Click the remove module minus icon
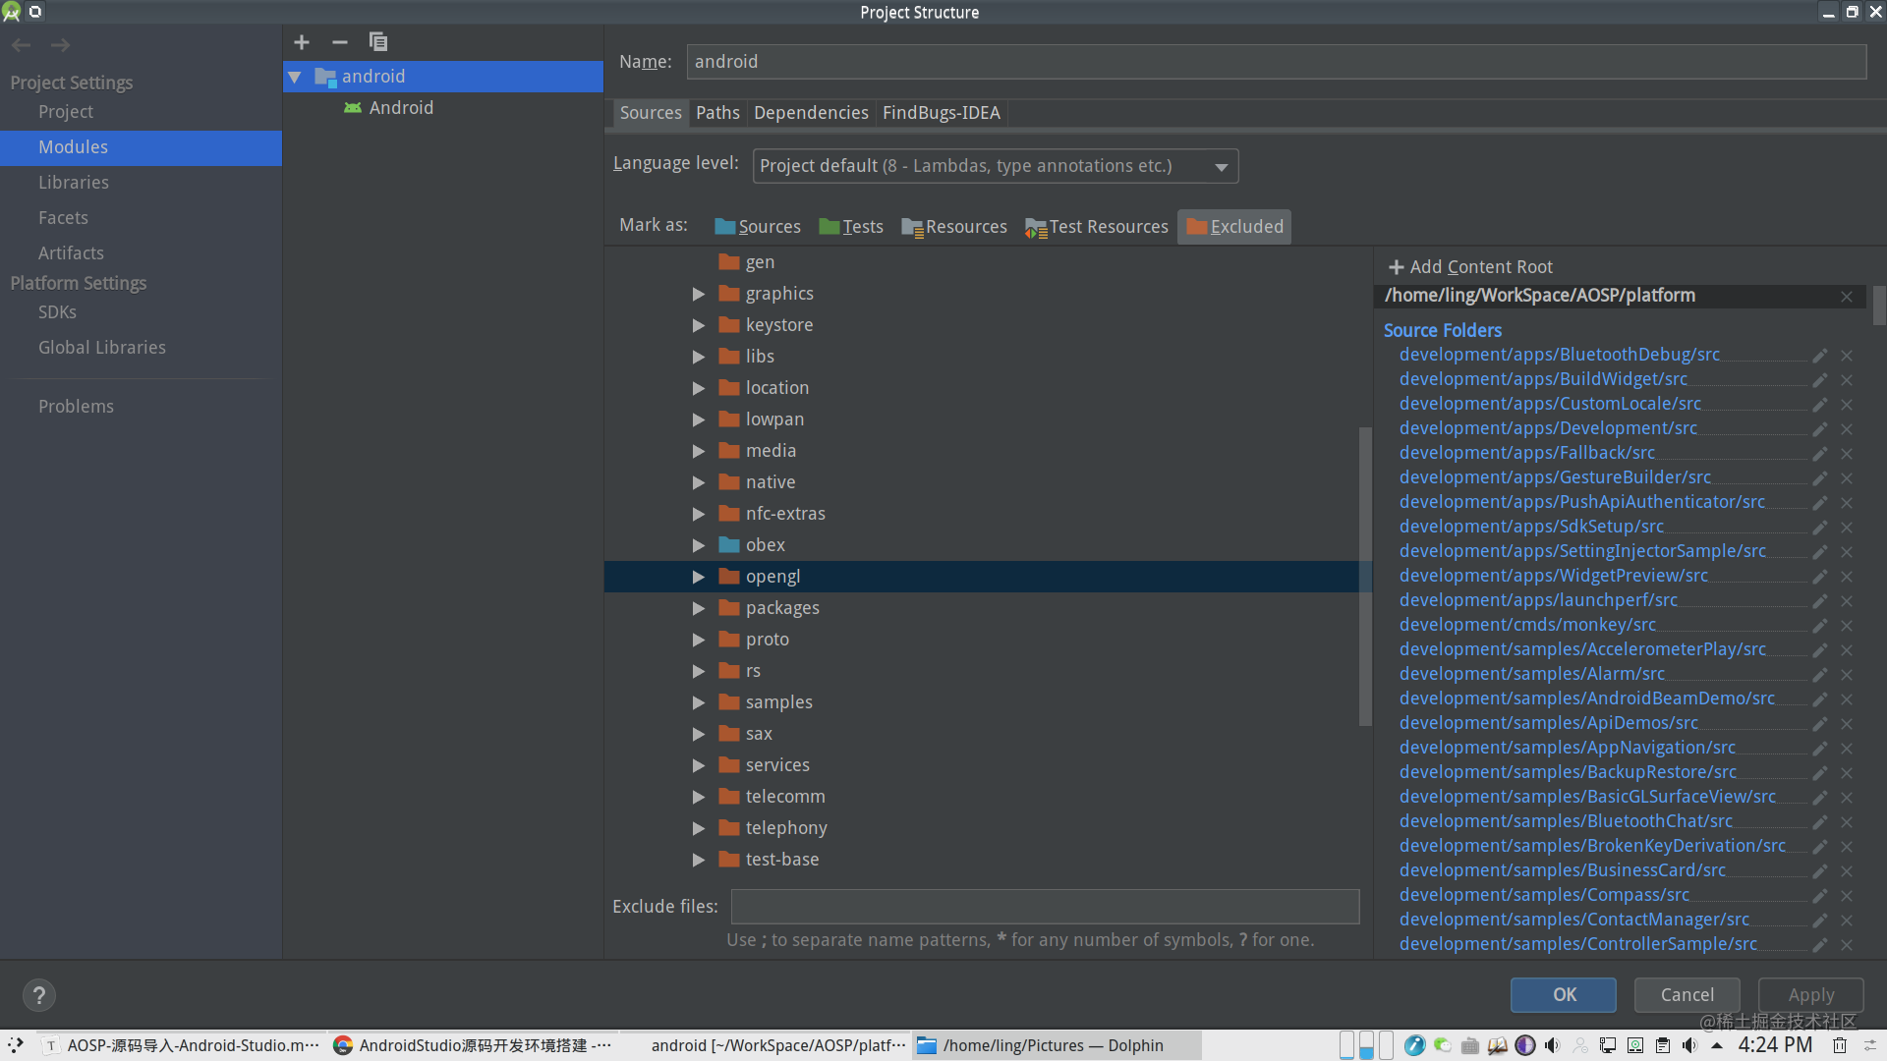 [340, 42]
